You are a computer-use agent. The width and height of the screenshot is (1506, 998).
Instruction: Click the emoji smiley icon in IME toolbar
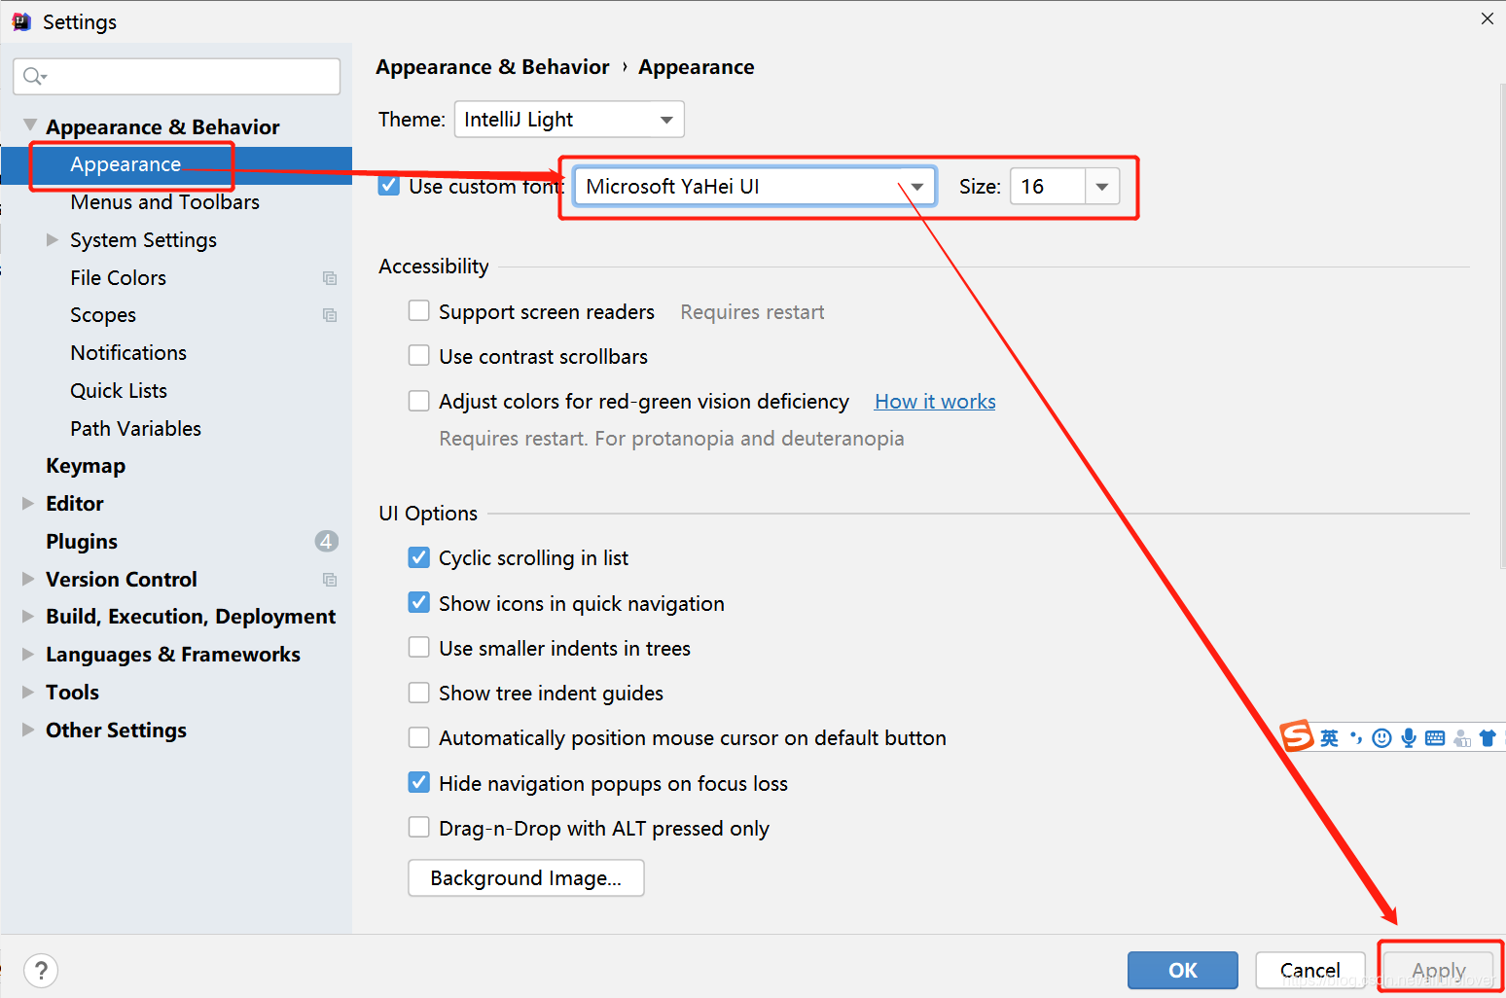click(1381, 738)
